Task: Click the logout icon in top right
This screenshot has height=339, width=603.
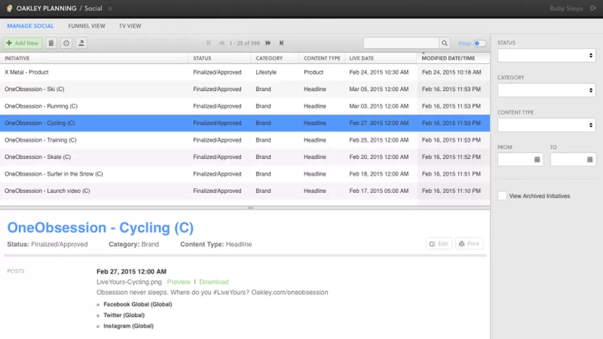Action: click(593, 9)
